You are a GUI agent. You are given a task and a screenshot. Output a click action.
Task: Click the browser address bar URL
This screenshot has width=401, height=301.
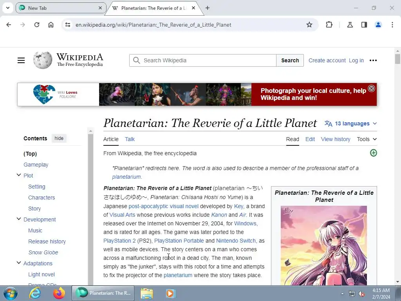coord(153,25)
